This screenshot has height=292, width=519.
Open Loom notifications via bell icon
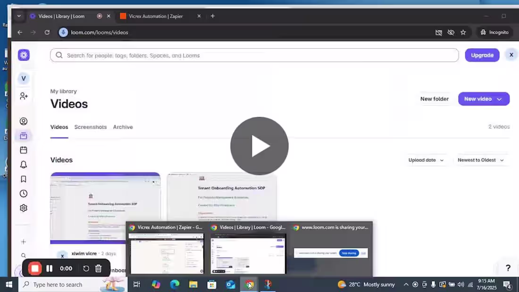point(23,164)
